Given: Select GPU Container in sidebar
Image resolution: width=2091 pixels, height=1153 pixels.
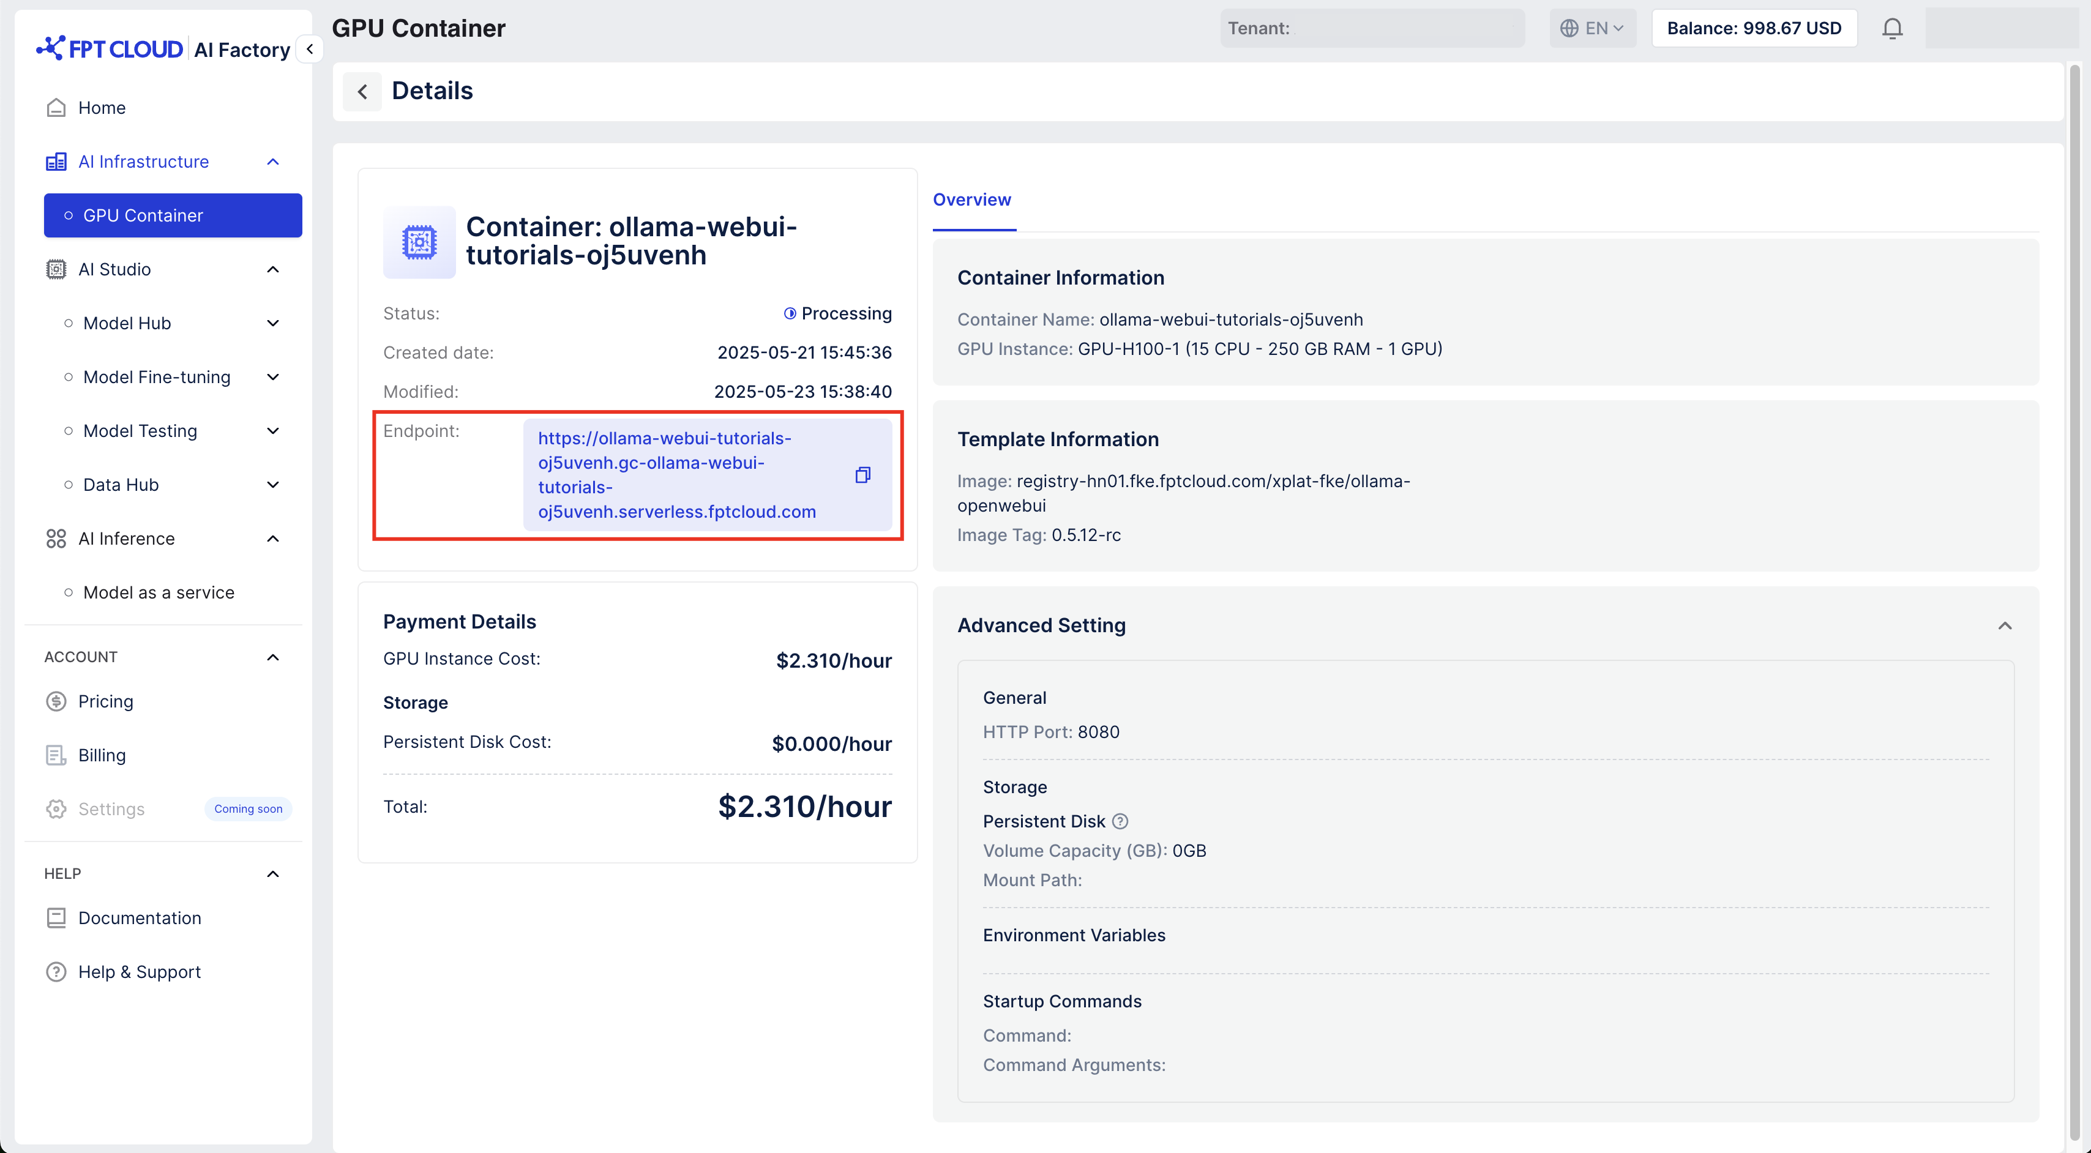Looking at the screenshot, I should (x=173, y=215).
